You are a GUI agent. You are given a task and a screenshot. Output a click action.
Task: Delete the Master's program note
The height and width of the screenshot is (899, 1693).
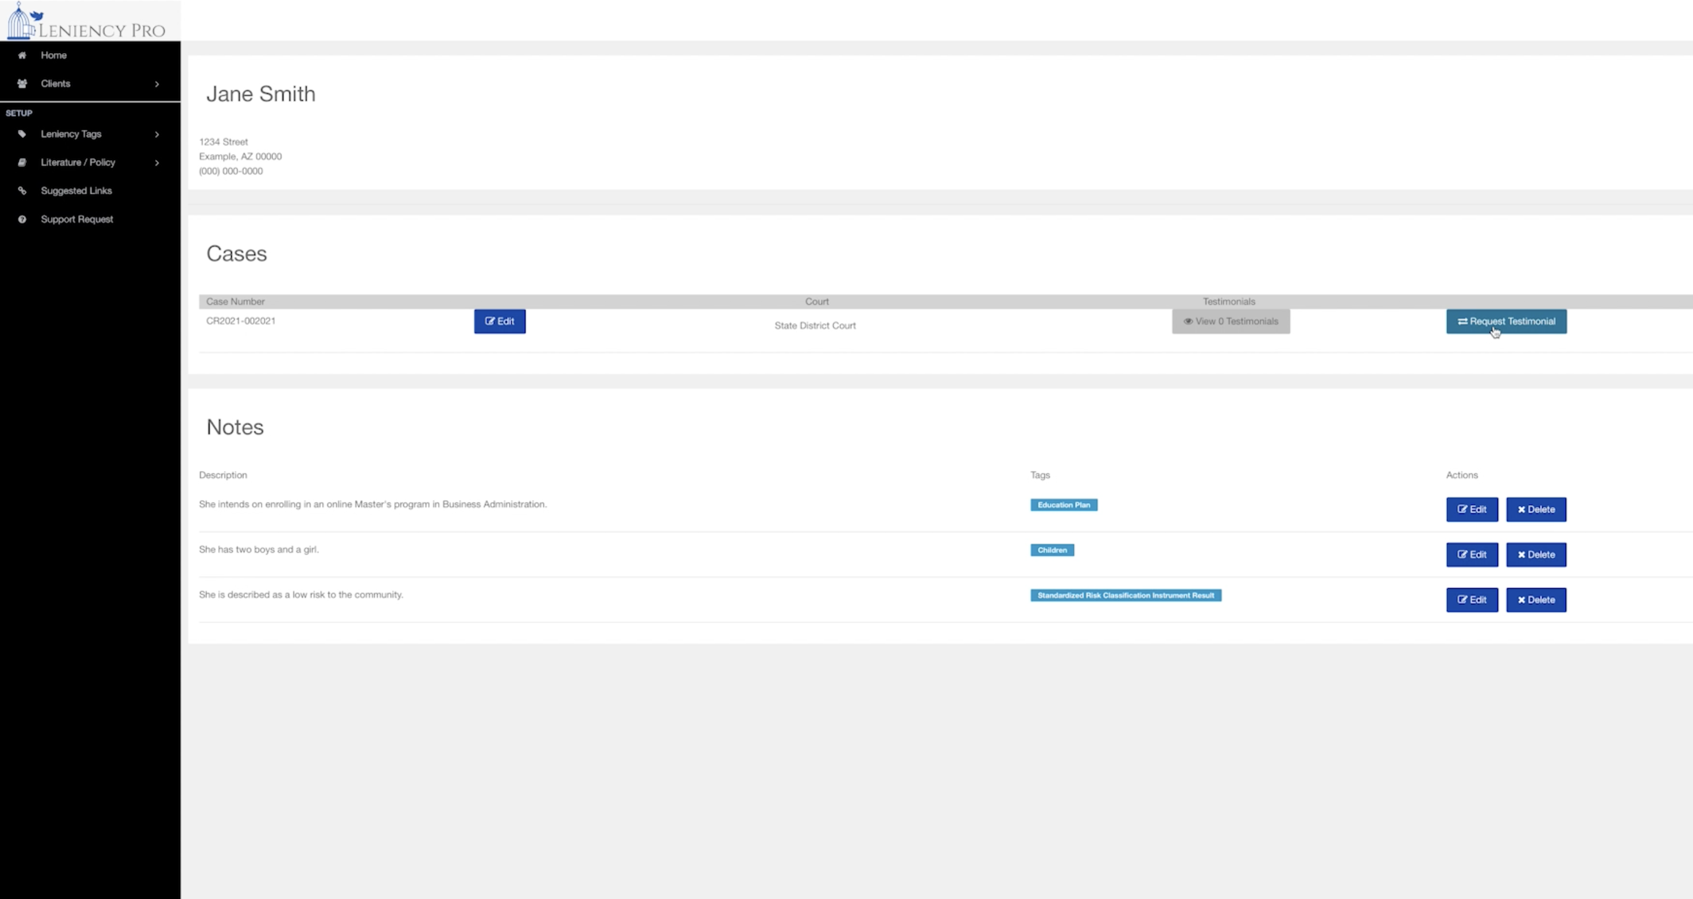(1536, 509)
